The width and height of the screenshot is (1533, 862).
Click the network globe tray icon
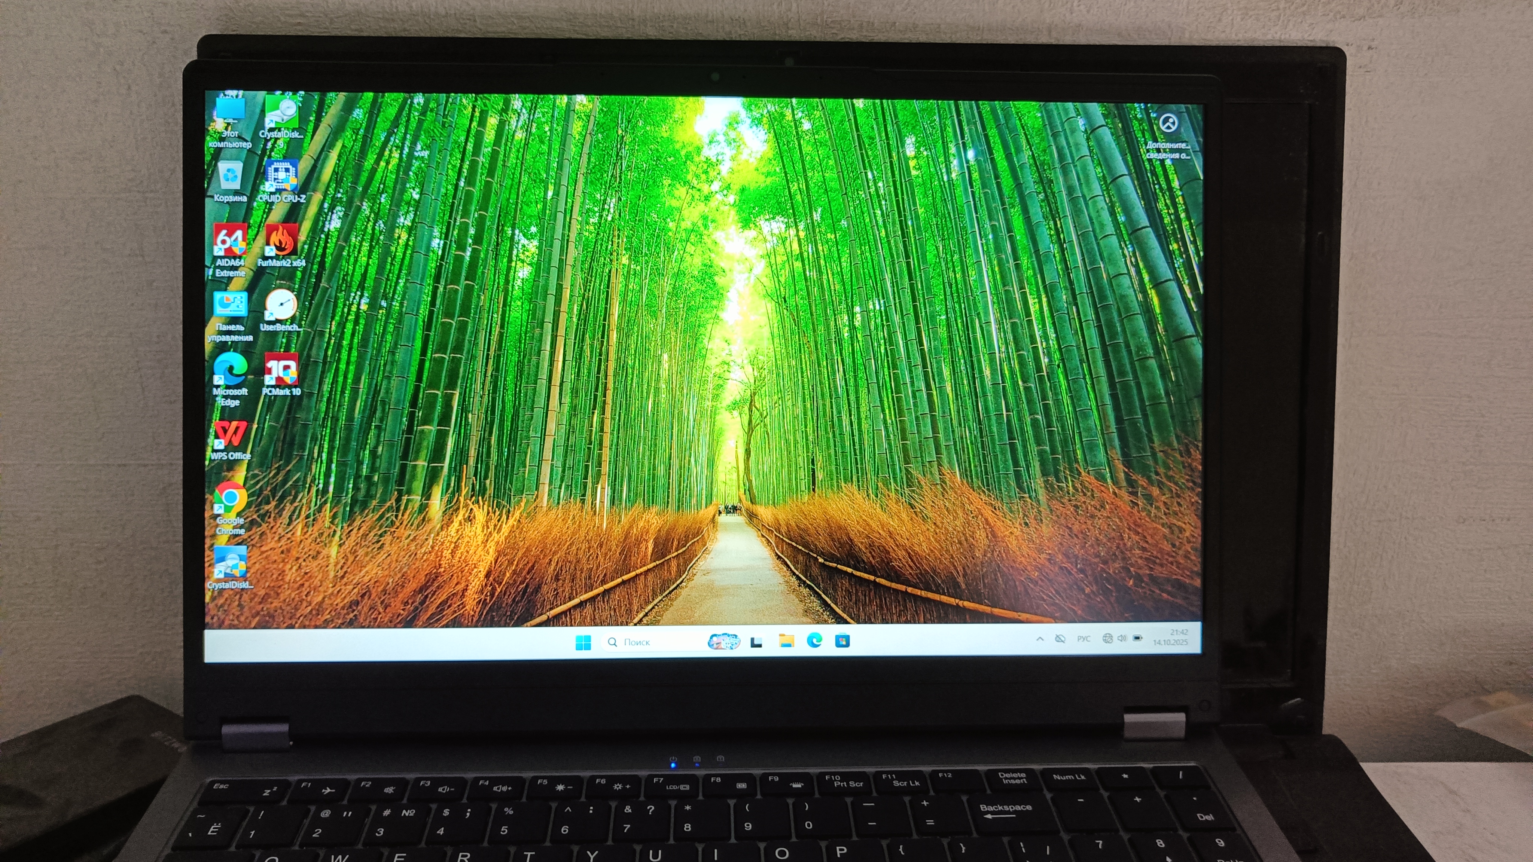click(1107, 638)
